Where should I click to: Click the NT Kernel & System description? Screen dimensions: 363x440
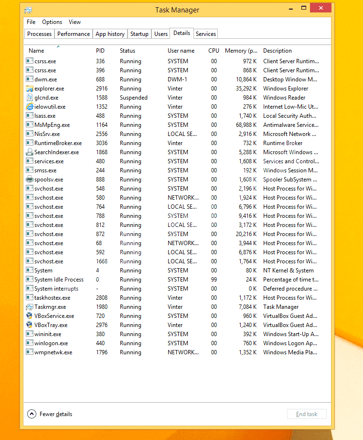(x=288, y=271)
